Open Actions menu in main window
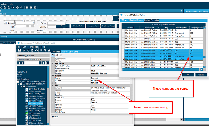 [x=4, y=4]
